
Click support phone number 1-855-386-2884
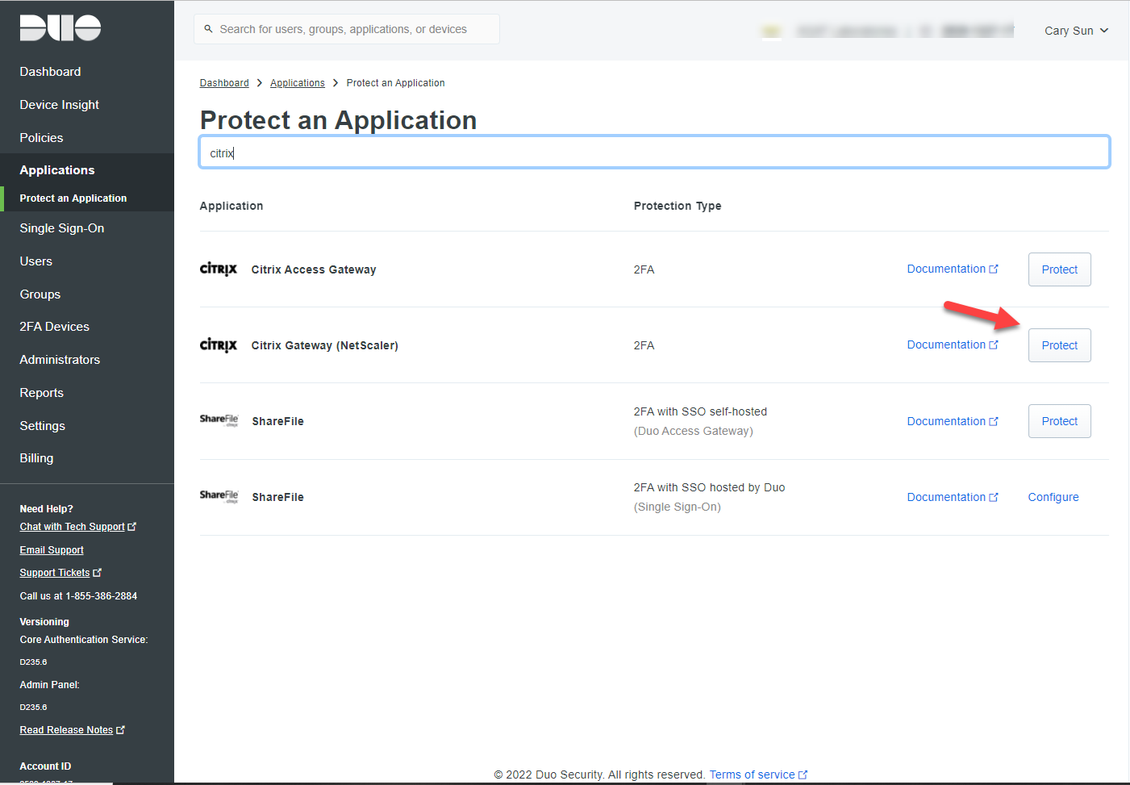(x=102, y=596)
